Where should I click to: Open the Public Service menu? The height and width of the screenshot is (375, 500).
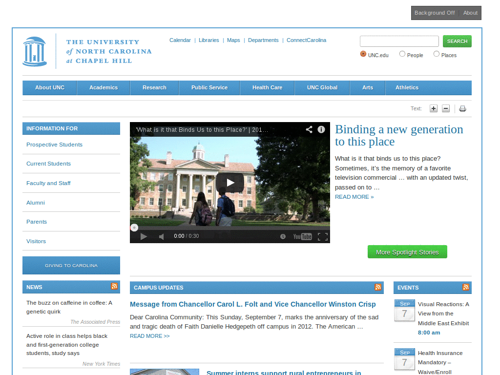[209, 88]
